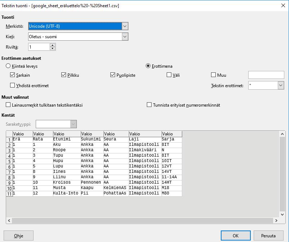Viewport: 289px width, 242px height.
Task: Click the "Liinu" first name cell
Action: coord(67,177)
